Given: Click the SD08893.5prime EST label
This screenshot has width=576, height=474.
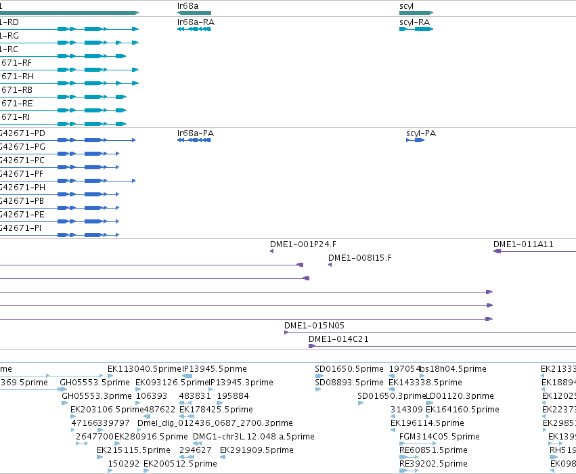Looking at the screenshot, I should coord(349,383).
